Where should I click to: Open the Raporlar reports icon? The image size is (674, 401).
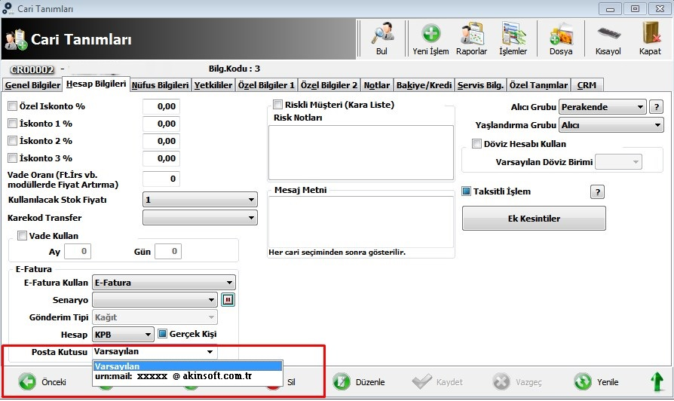tap(471, 38)
